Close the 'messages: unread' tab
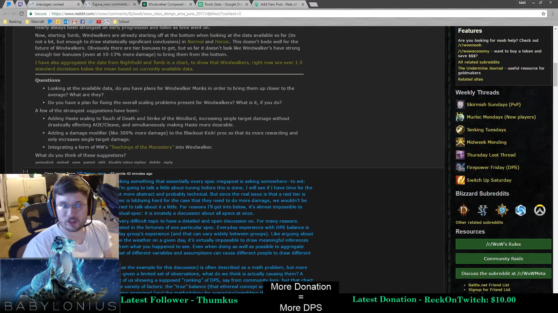Viewport: 558px width, 313px height. (78, 4)
